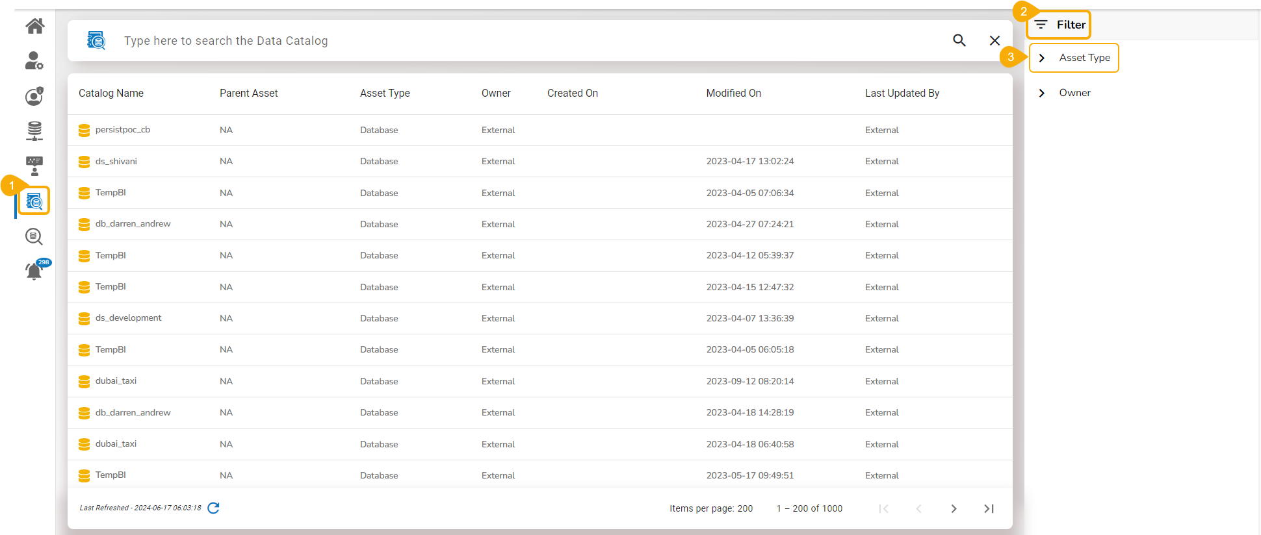
Task: Go to the Home icon in sidebar
Action: 35,26
